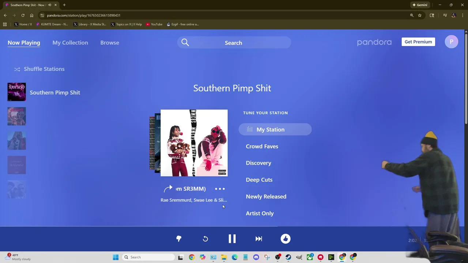
Task: Select Deep Cuts tuning mode
Action: click(x=259, y=180)
